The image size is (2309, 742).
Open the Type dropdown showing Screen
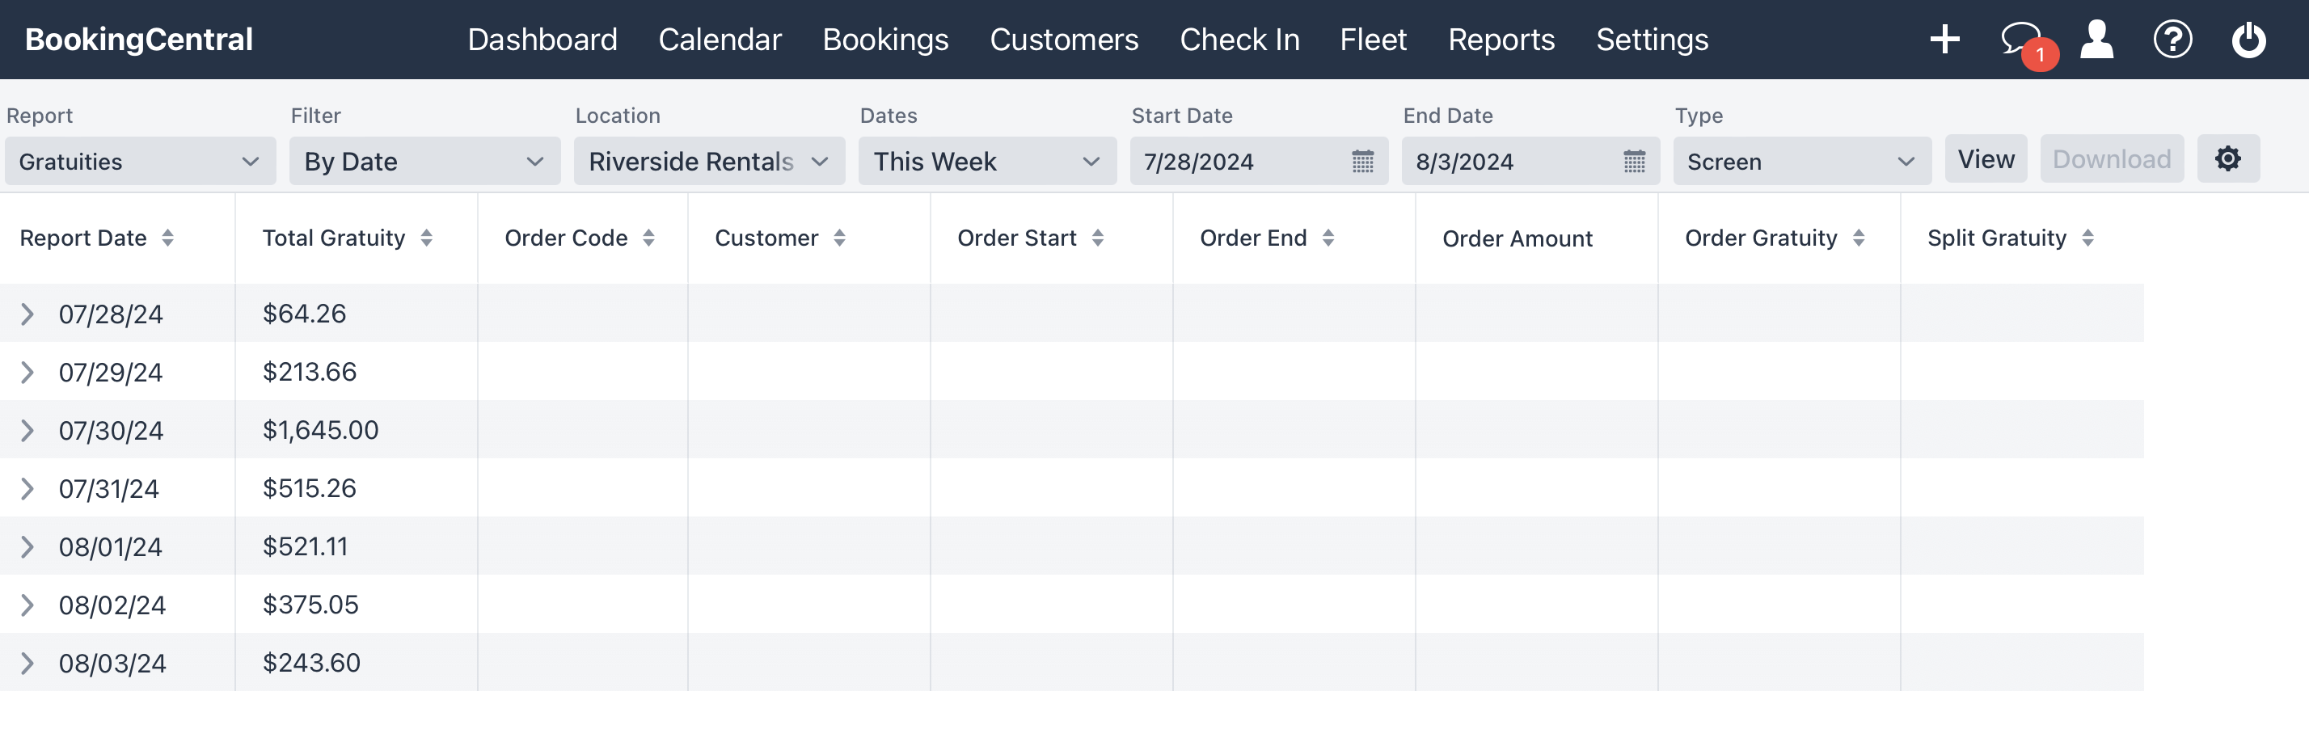click(1801, 162)
